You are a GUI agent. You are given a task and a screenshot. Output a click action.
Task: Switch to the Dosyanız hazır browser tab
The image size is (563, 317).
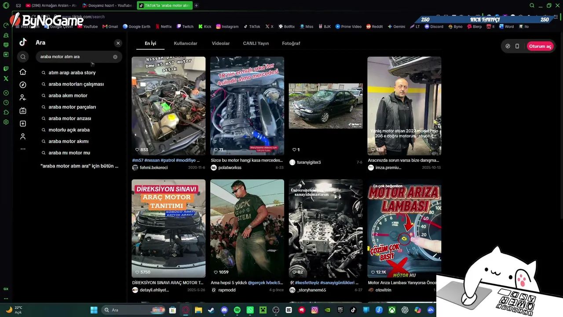(x=107, y=5)
